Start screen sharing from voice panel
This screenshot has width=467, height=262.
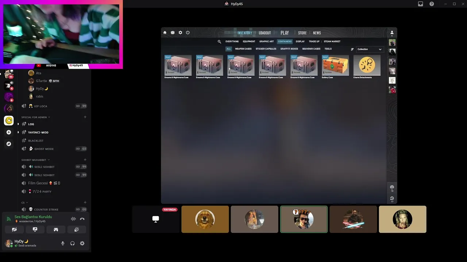35,230
